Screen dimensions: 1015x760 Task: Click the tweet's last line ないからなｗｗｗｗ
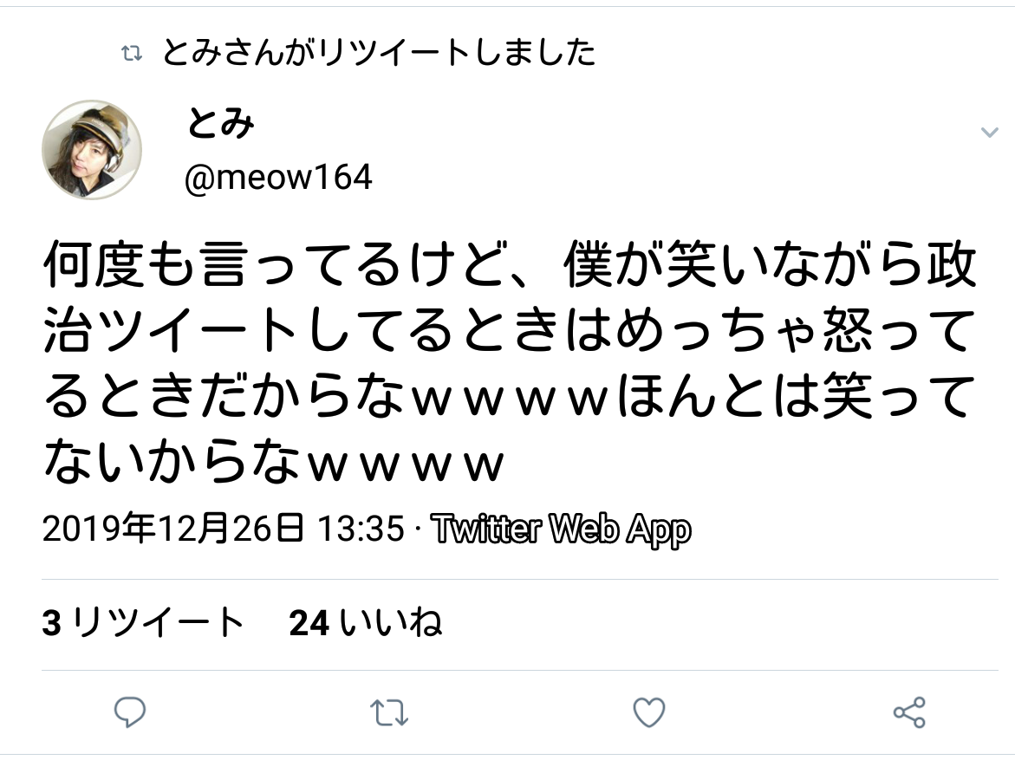273,462
